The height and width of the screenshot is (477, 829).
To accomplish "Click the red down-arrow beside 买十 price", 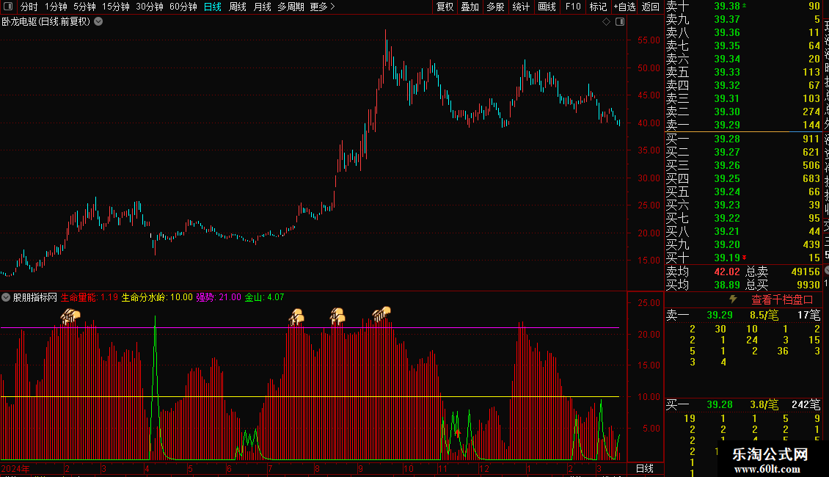I will [x=745, y=258].
